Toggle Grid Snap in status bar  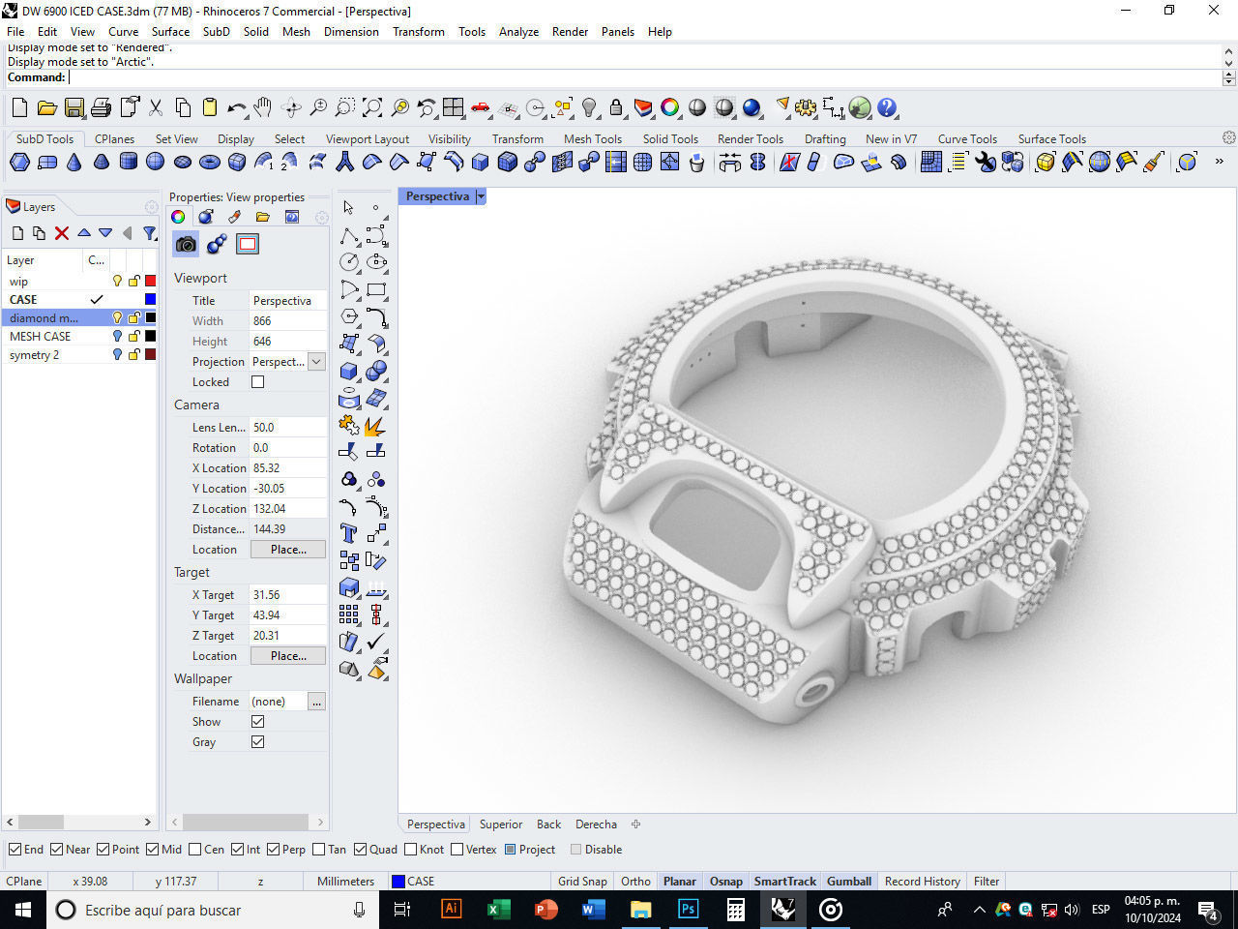[582, 882]
